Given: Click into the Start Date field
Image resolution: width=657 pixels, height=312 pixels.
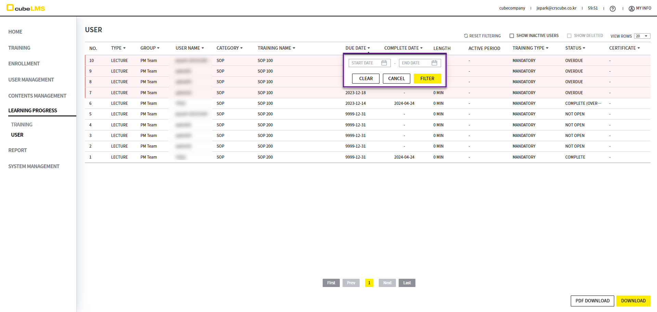Looking at the screenshot, I should [364, 63].
